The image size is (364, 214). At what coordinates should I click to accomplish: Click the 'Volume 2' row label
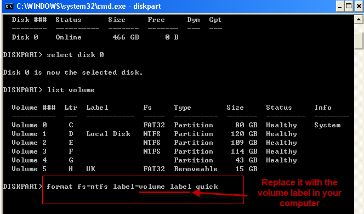click(29, 143)
